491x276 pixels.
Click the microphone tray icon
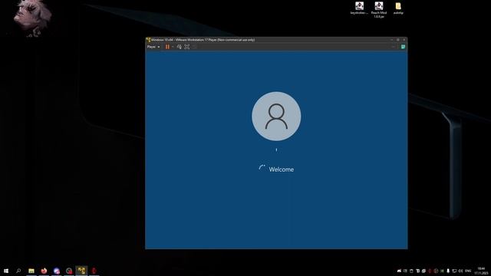coord(448,271)
